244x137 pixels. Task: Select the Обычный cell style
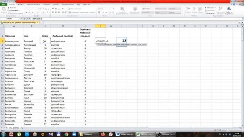point(148,9)
